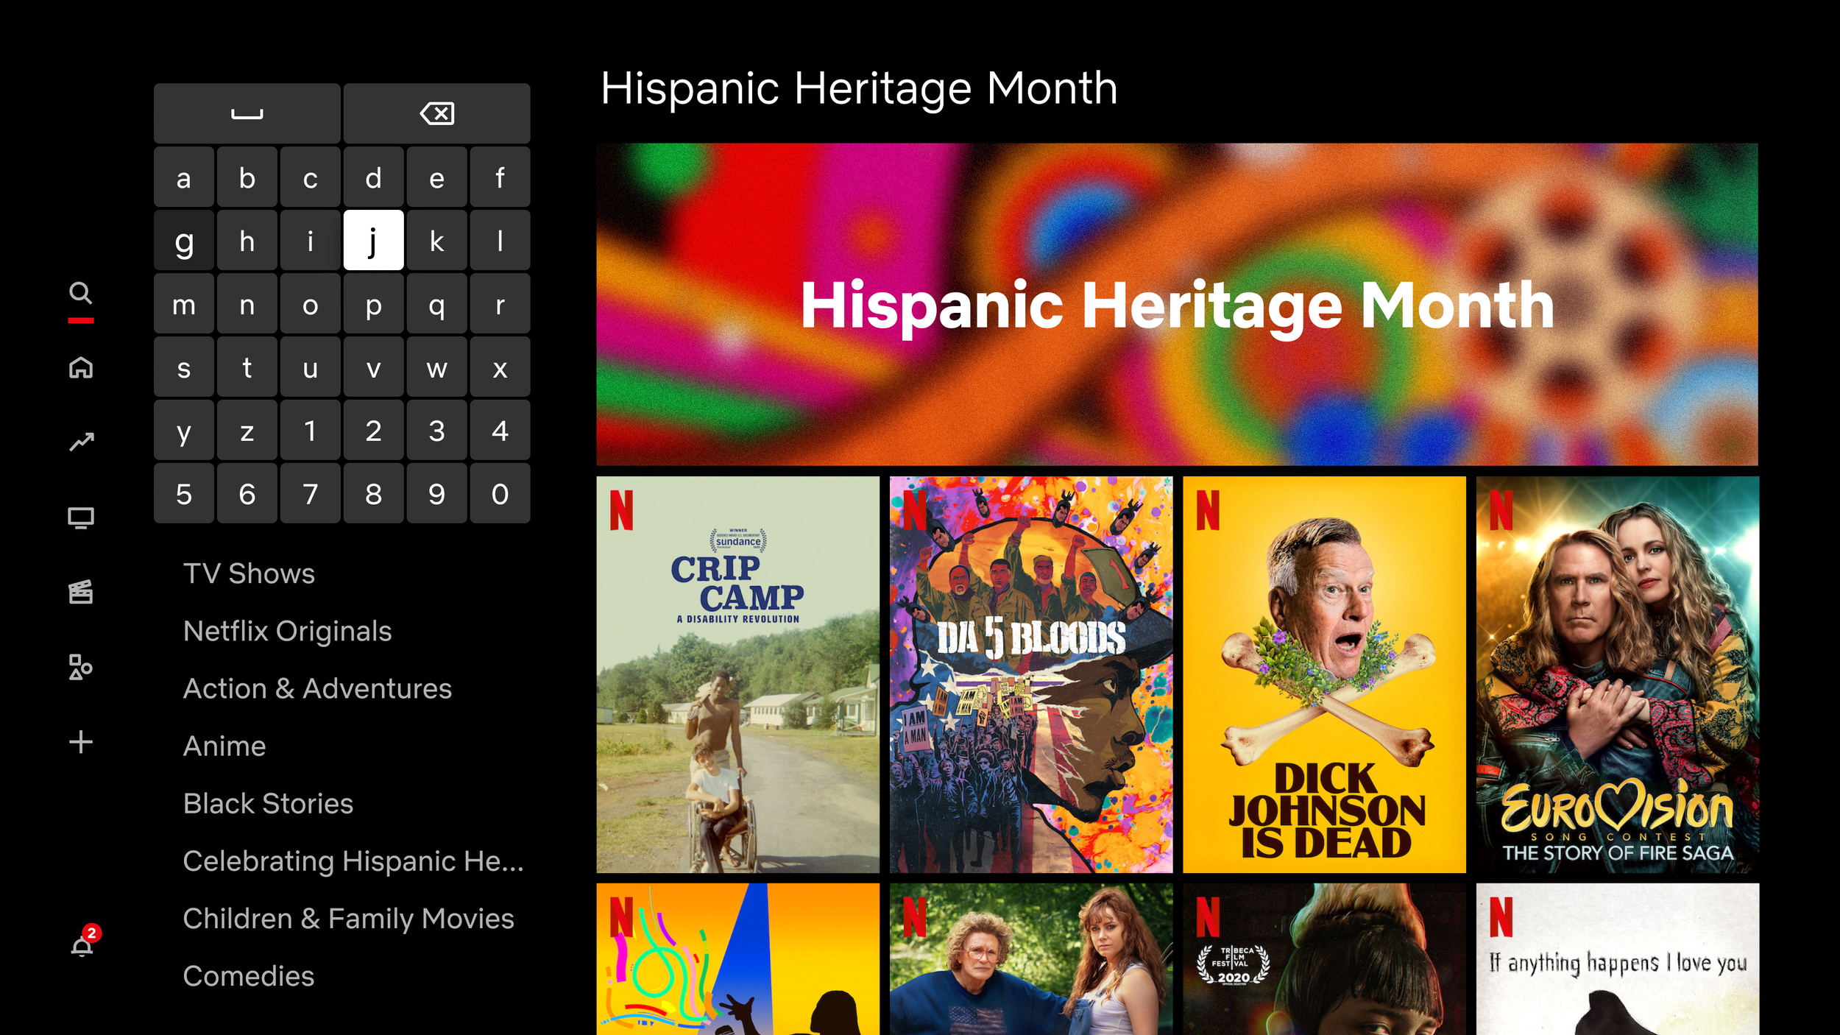Select number 0 on the keyboard
This screenshot has height=1035, width=1840.
click(500, 493)
